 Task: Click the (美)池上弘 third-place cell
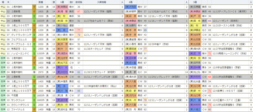coord(195,72)
